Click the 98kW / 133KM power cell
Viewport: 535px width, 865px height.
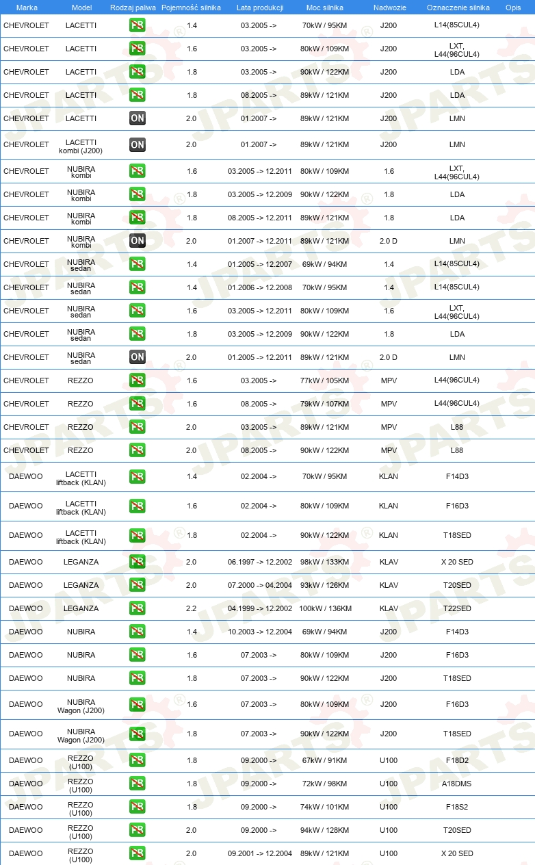point(325,562)
